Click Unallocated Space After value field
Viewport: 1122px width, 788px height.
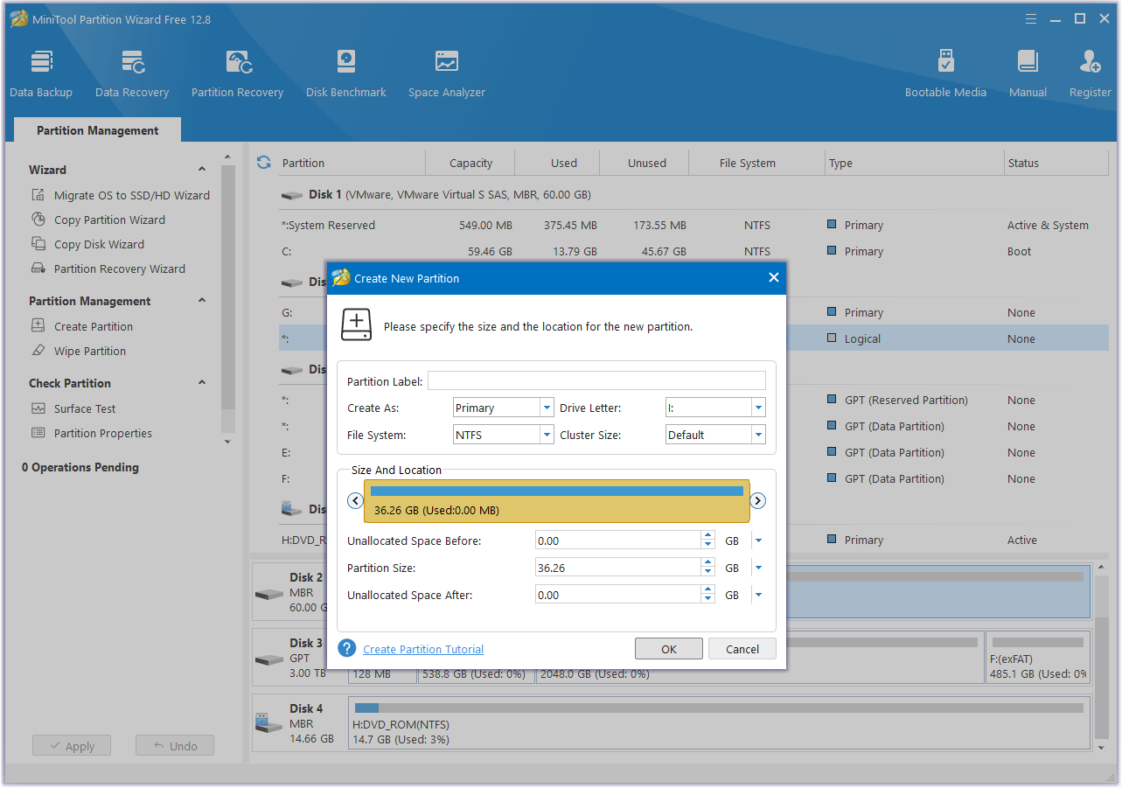(x=618, y=595)
